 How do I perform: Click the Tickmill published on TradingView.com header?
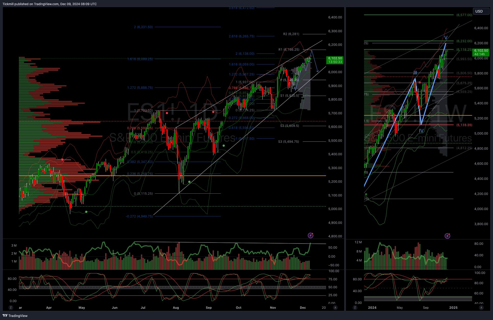pyautogui.click(x=50, y=4)
